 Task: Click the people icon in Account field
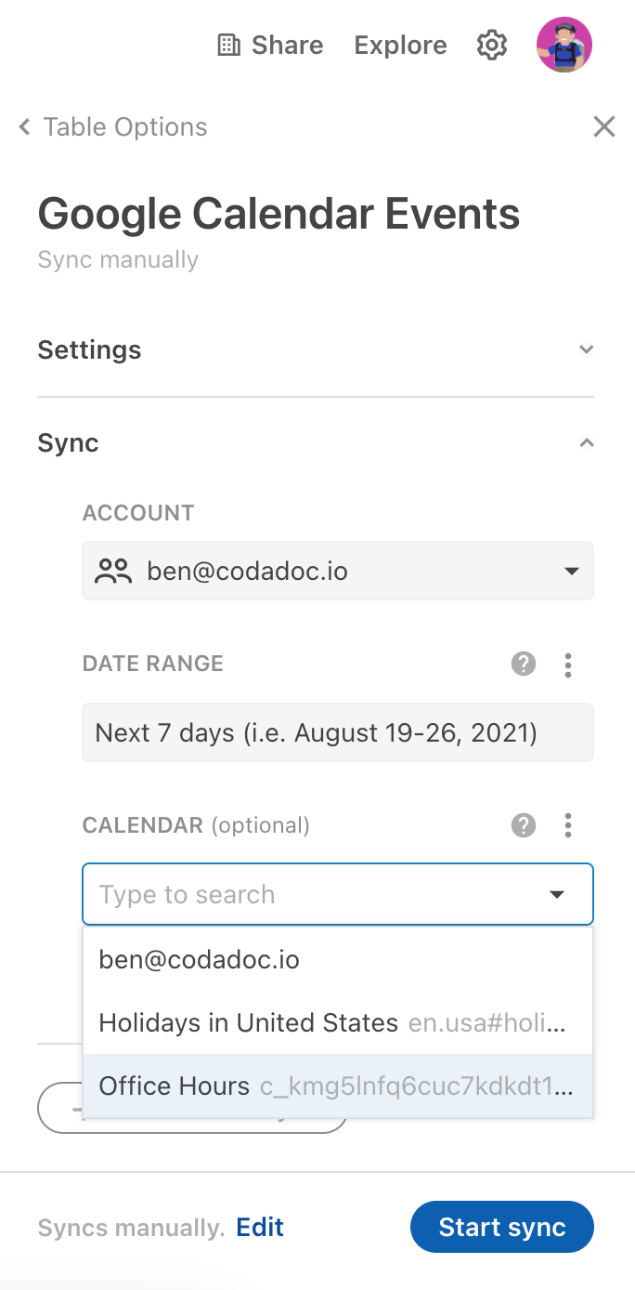coord(113,571)
